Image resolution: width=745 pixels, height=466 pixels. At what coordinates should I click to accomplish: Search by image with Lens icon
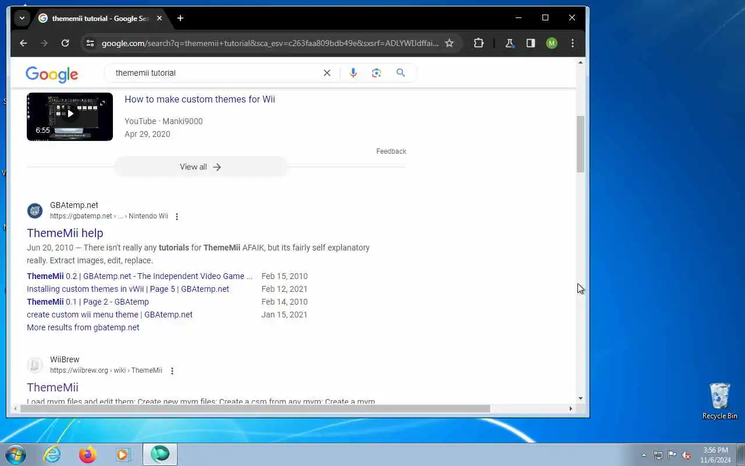tap(377, 73)
